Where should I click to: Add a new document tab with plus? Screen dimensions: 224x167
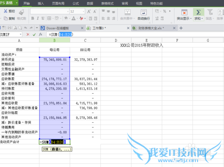[181, 28]
